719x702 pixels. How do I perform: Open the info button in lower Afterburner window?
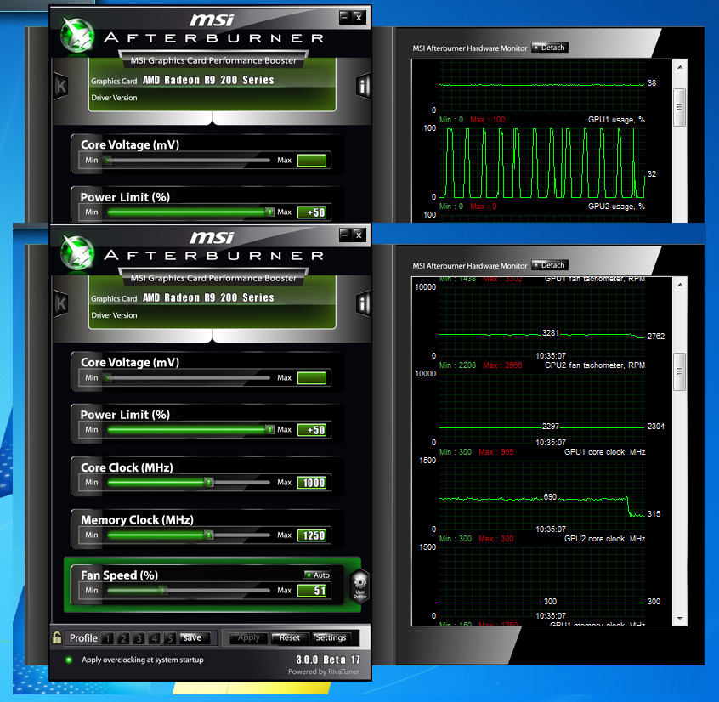tap(363, 303)
